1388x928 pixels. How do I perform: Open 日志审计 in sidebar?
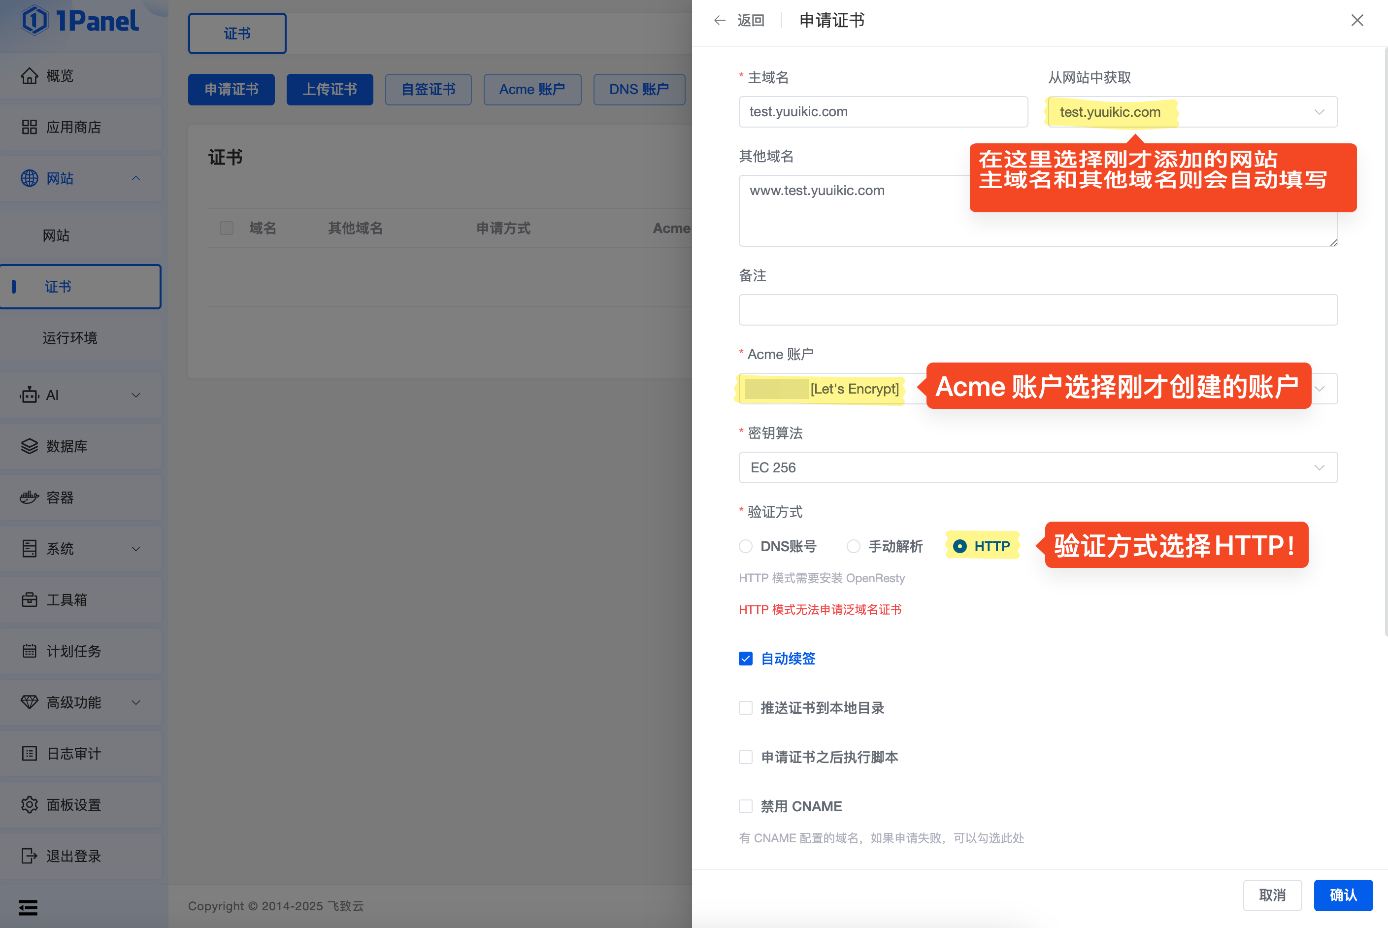pyautogui.click(x=73, y=754)
